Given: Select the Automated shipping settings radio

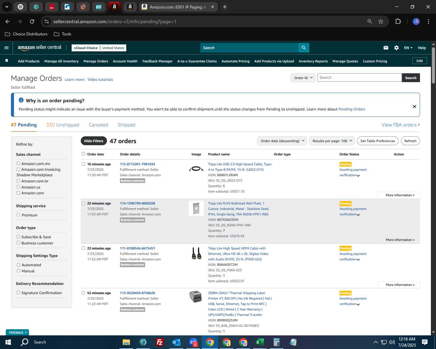Looking at the screenshot, I should click(18, 265).
